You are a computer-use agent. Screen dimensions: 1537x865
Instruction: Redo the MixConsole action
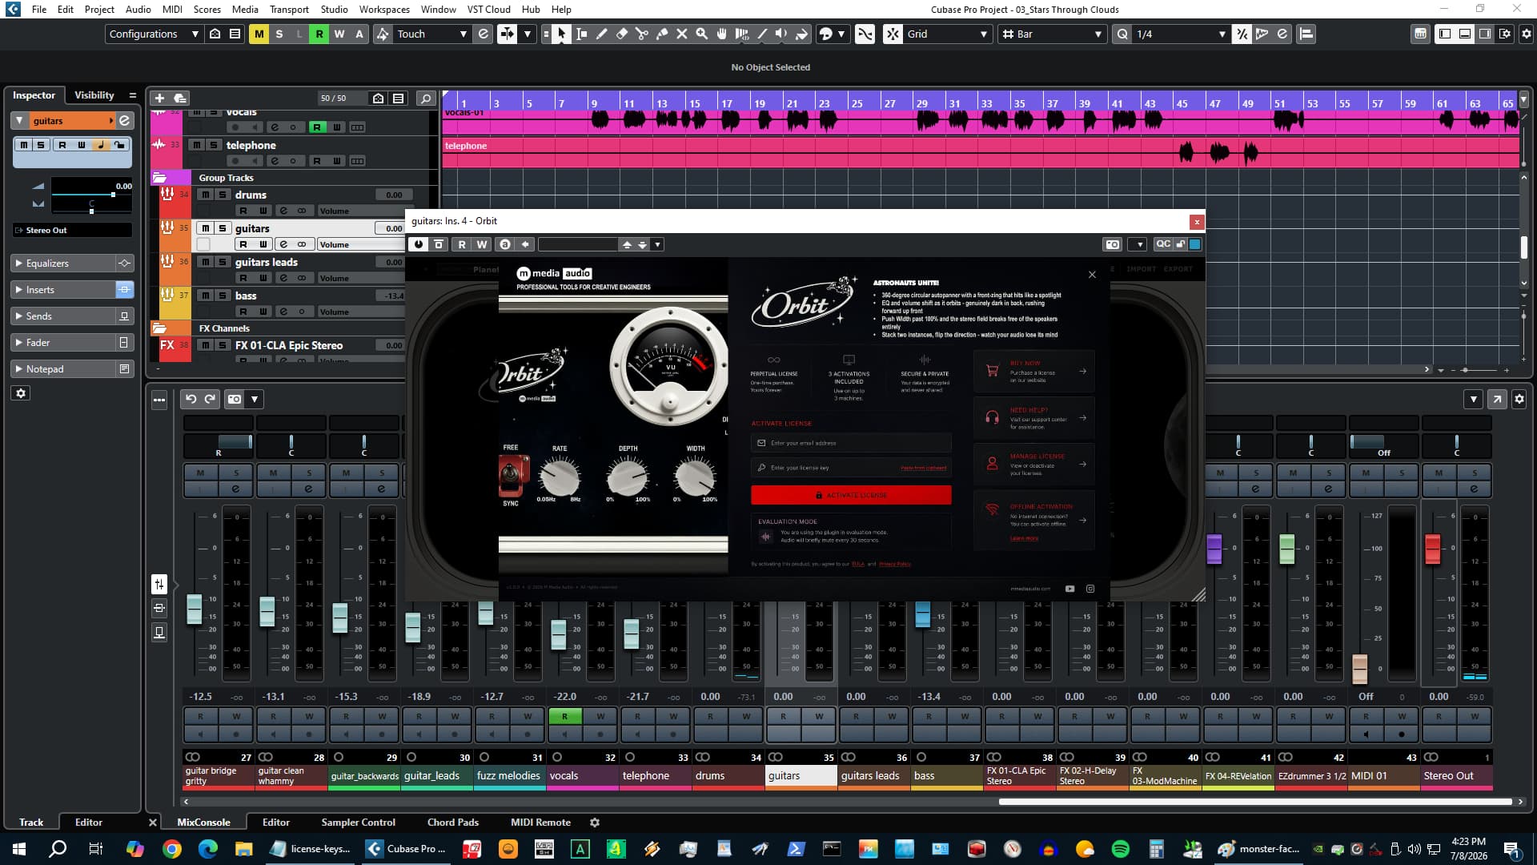click(210, 399)
